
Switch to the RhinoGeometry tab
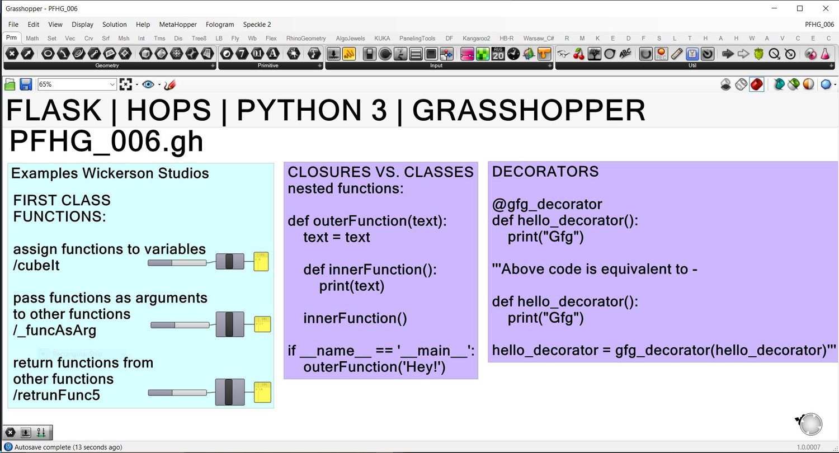[306, 38]
